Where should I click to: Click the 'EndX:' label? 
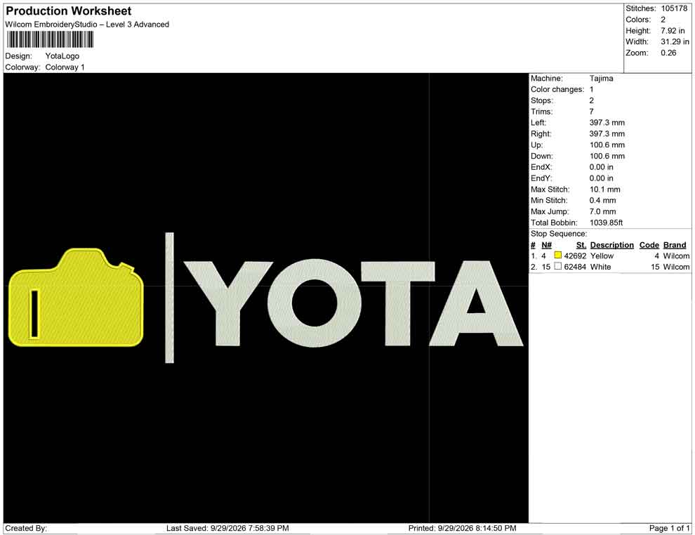tap(542, 167)
